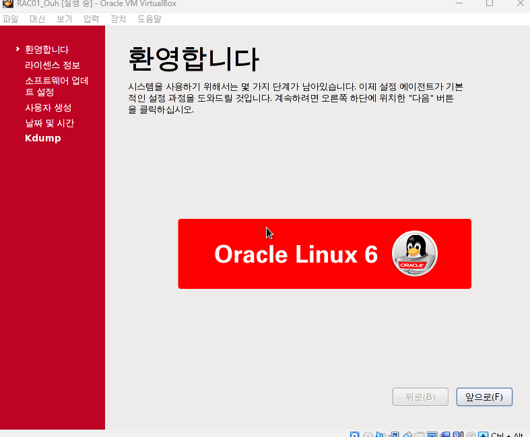Click the network adapters status icon
The image size is (530, 437).
point(394,434)
